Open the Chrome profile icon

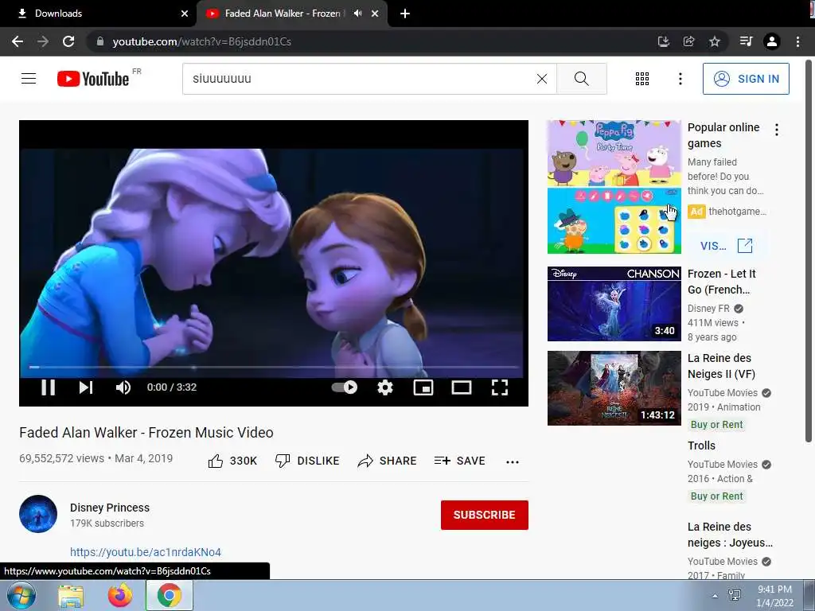pos(772,41)
